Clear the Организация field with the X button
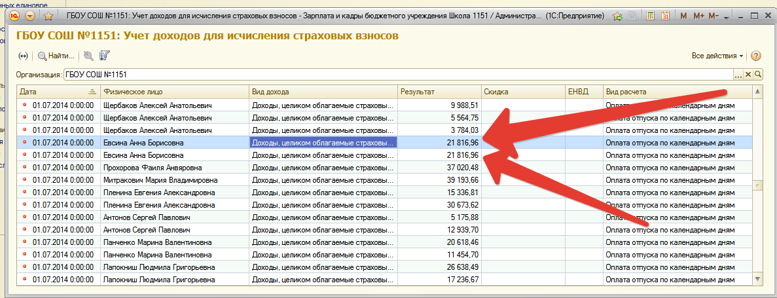777x298 pixels. click(x=749, y=75)
